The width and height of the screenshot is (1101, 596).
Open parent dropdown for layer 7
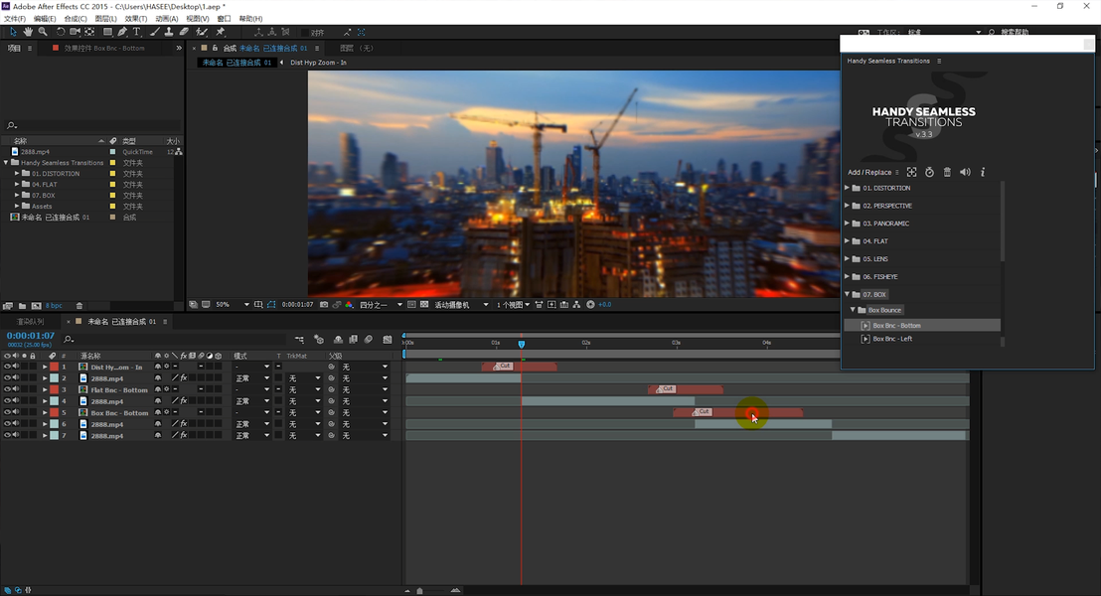tap(365, 436)
